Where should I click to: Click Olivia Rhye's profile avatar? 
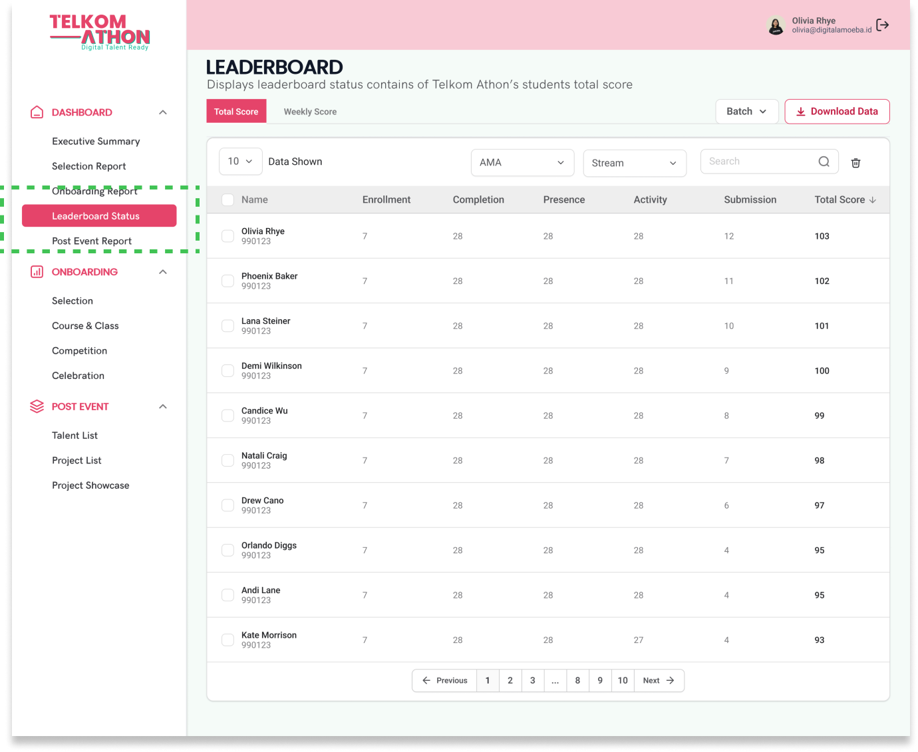coord(776,25)
